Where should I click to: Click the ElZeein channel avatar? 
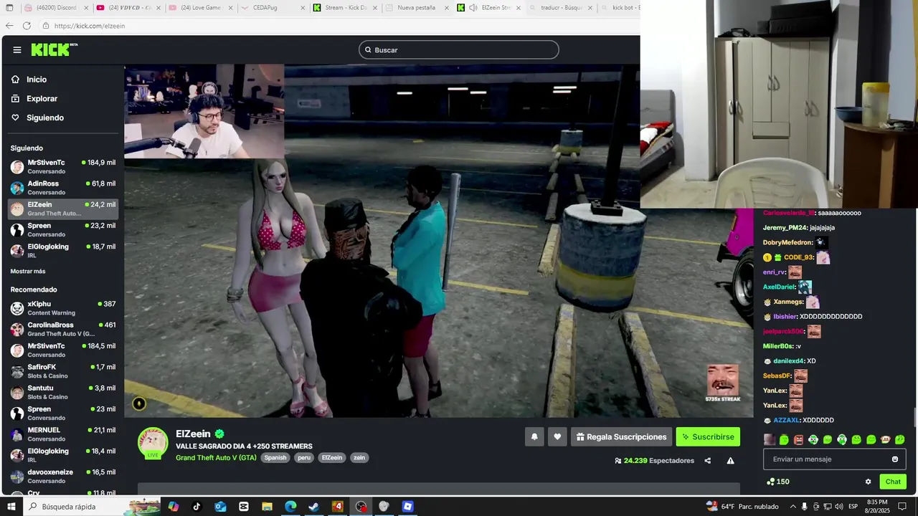point(153,443)
